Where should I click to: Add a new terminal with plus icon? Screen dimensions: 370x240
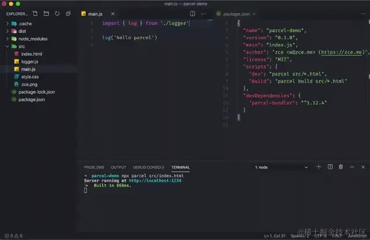pos(319,167)
